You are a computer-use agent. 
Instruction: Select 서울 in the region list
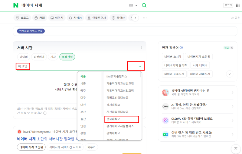83,76
